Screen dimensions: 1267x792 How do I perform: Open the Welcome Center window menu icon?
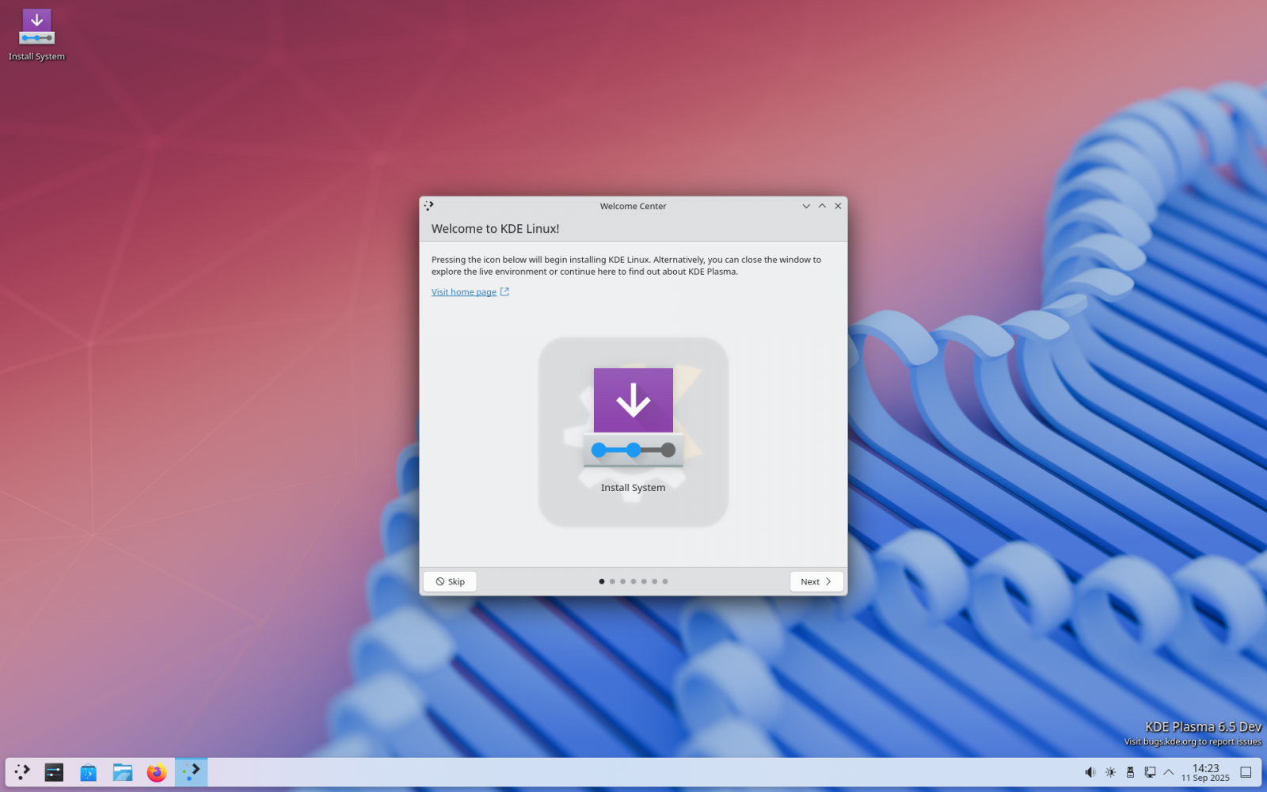click(429, 206)
